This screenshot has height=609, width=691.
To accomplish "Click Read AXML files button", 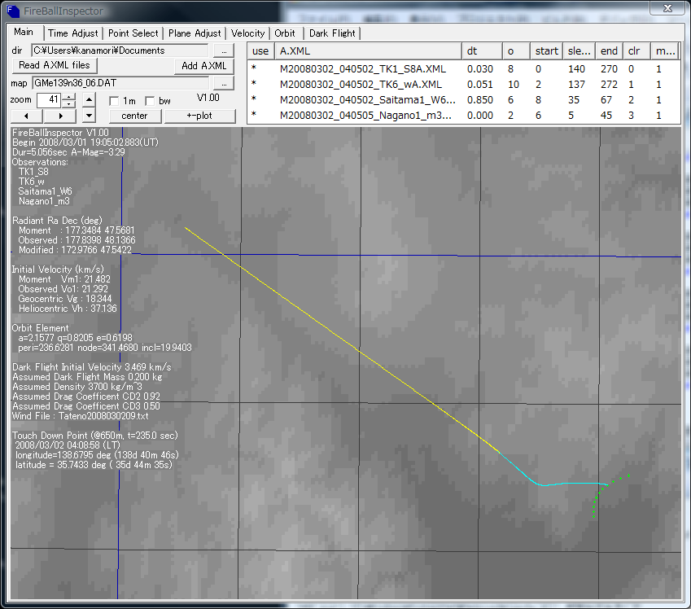I will [55, 65].
